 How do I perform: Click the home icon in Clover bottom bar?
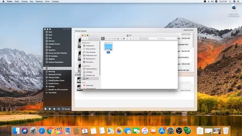click(x=54, y=109)
